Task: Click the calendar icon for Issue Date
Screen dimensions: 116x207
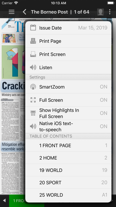Action: 33,28
